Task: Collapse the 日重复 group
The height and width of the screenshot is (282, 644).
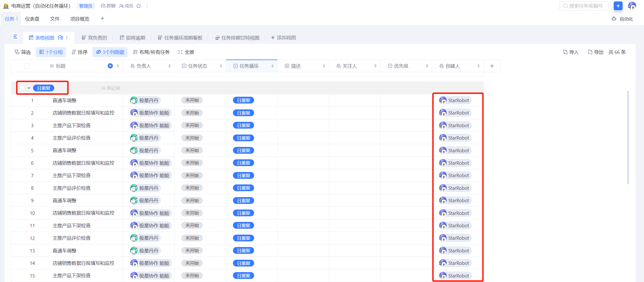Action: [29, 88]
